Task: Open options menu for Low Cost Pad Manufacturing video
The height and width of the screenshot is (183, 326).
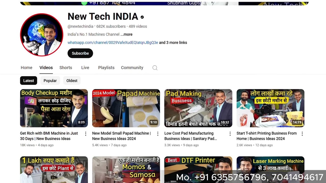Action: 230,134
